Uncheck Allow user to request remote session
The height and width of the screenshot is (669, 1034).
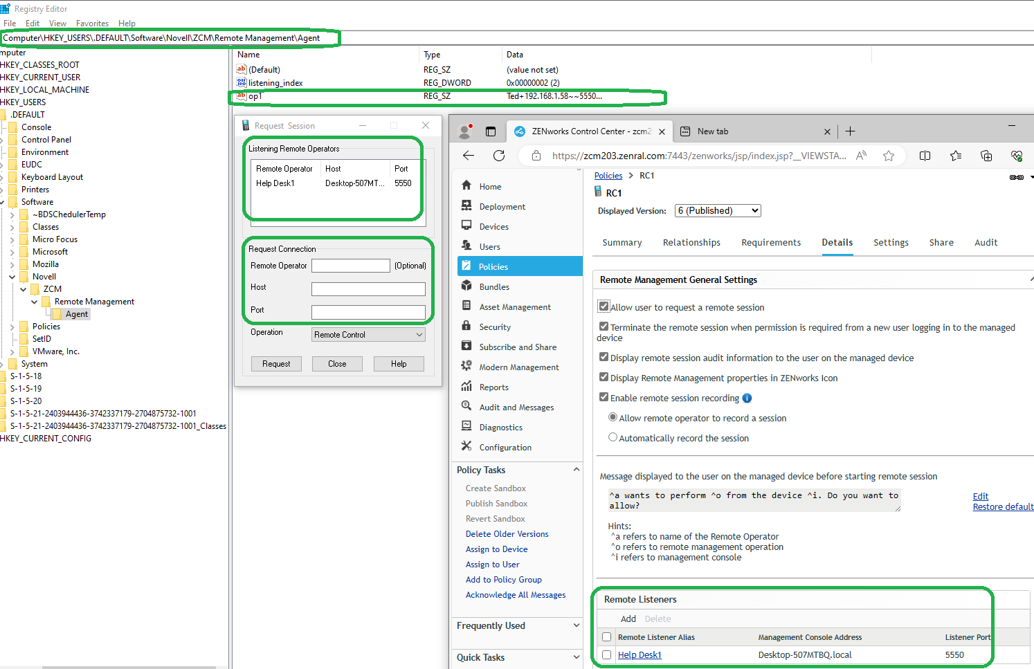pyautogui.click(x=604, y=306)
